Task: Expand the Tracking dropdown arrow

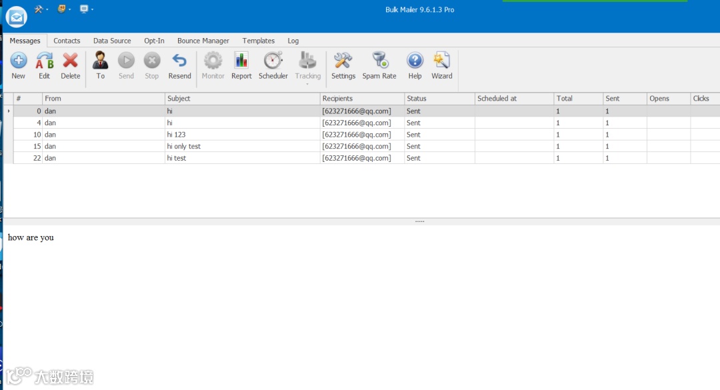Action: point(307,84)
